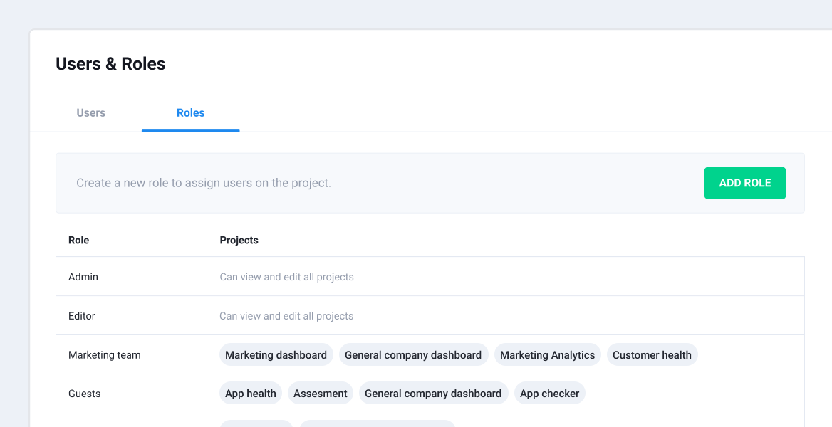Click the App health project chip
The image size is (832, 427).
(251, 394)
